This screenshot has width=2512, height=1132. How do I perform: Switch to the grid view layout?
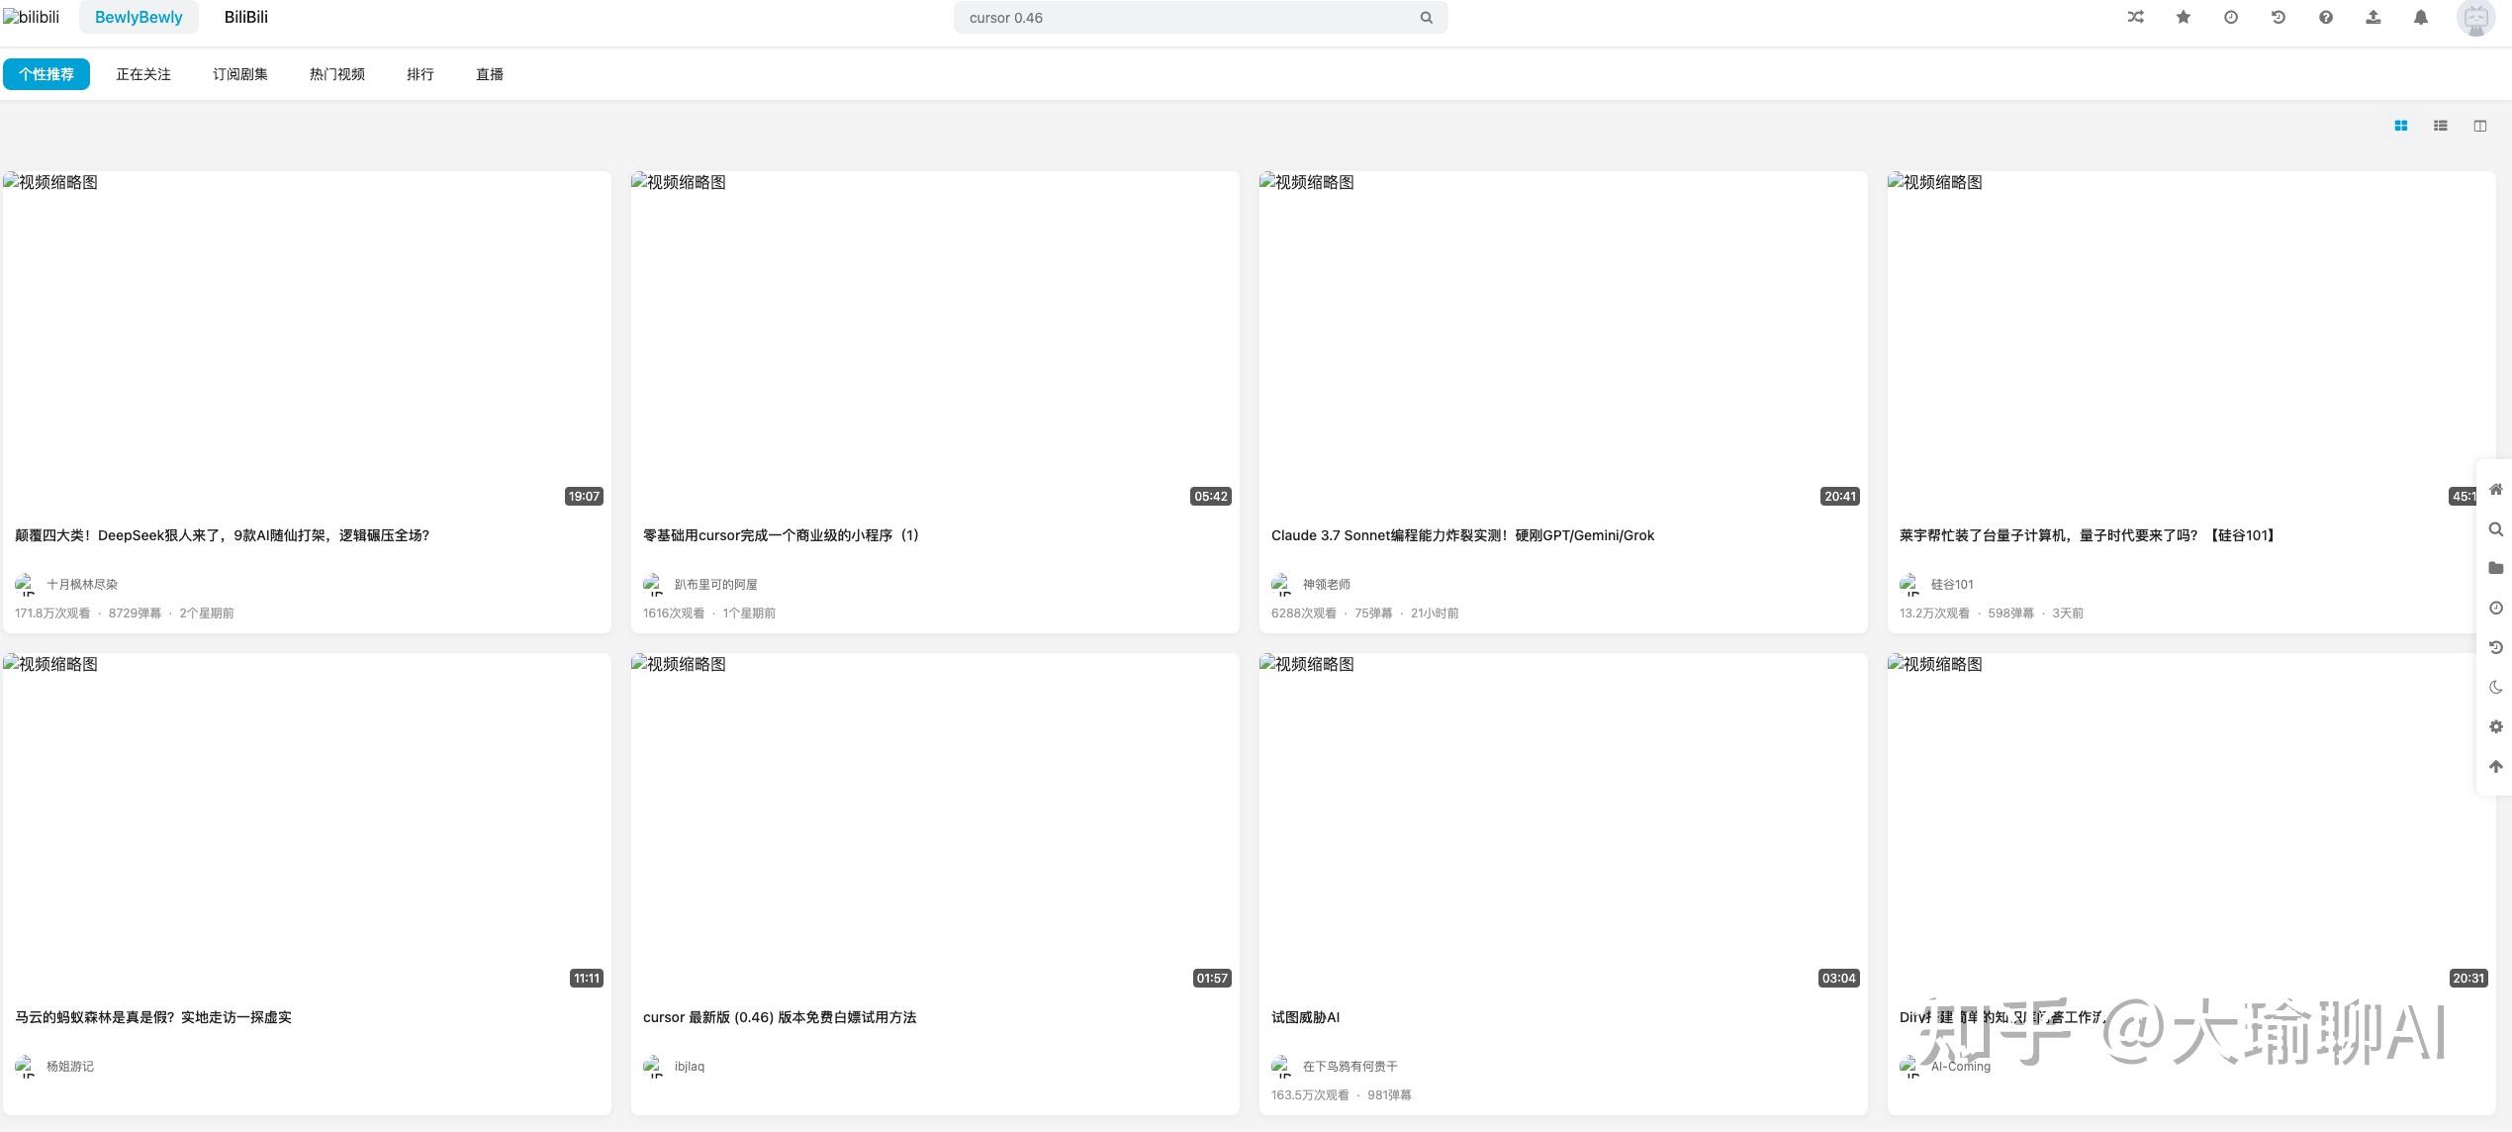[2400, 126]
